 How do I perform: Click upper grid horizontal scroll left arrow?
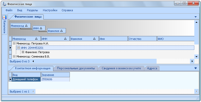[33, 61]
